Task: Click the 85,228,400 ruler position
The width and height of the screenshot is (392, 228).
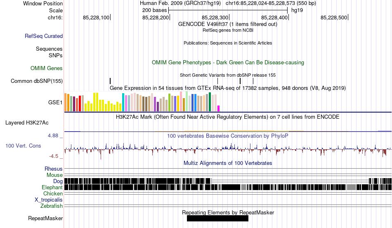Action: pyautogui.click(x=274, y=17)
